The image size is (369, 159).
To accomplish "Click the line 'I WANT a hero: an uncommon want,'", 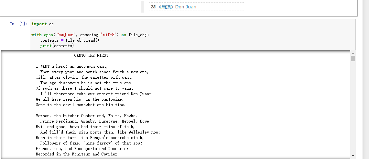I will point(72,66).
